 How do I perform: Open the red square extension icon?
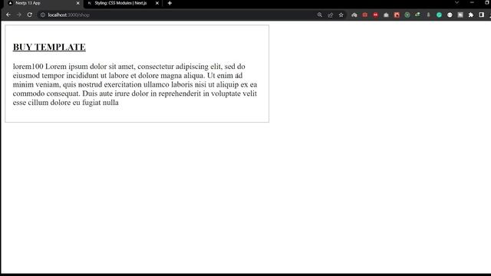(x=365, y=15)
